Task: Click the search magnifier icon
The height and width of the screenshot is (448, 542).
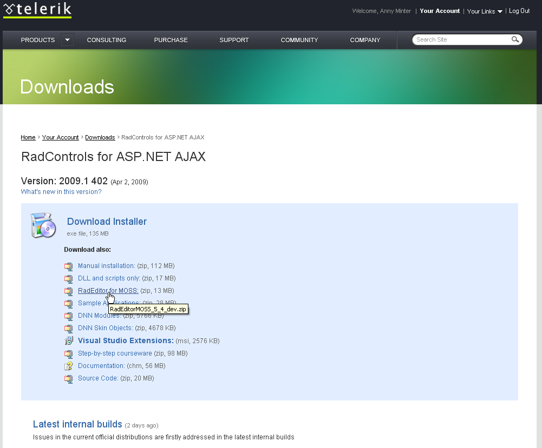Action: (x=515, y=39)
